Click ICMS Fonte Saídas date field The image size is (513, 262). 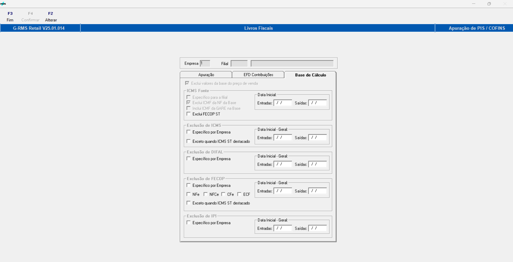317,103
